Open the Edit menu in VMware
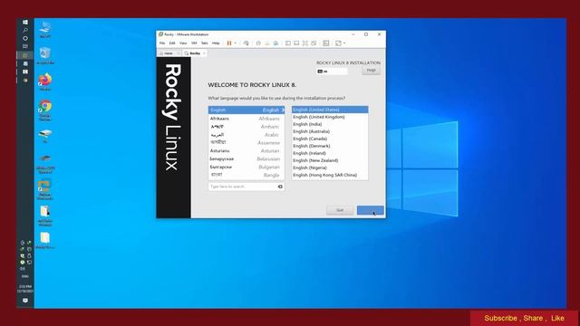This screenshot has width=580, height=326. 172,43
